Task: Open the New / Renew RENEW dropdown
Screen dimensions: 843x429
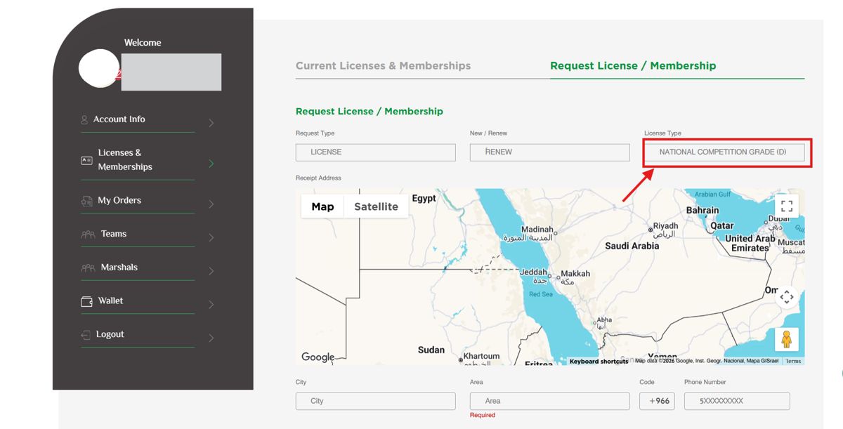Action: (x=550, y=152)
